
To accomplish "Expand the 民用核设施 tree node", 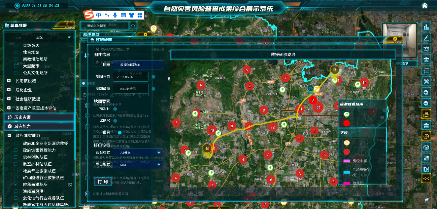I will click(9, 81).
